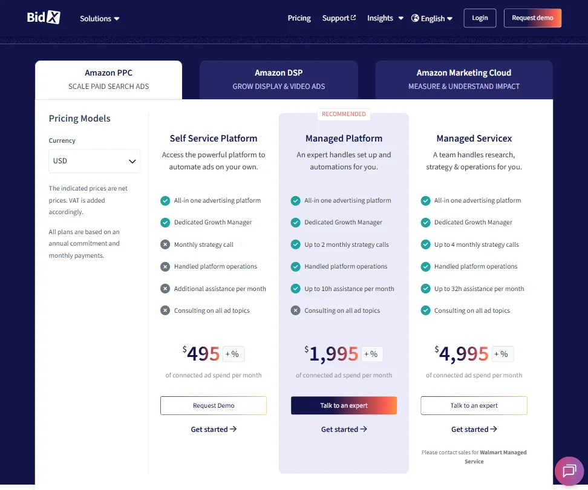Click the Login button
The height and width of the screenshot is (490, 588).
(480, 18)
